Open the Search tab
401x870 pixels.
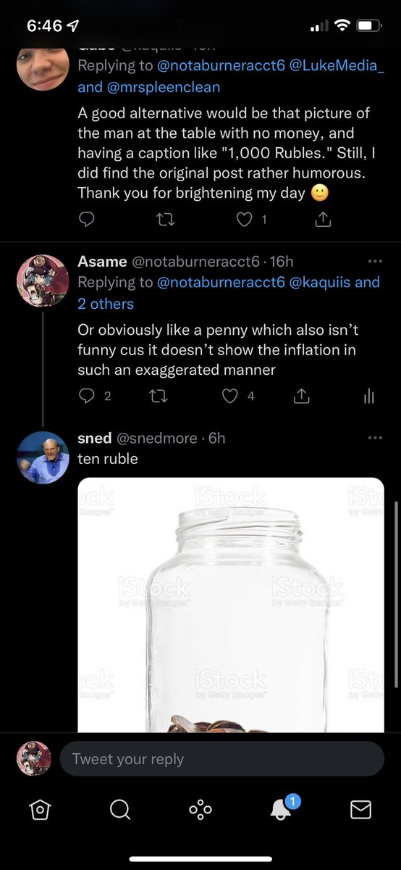[120, 810]
